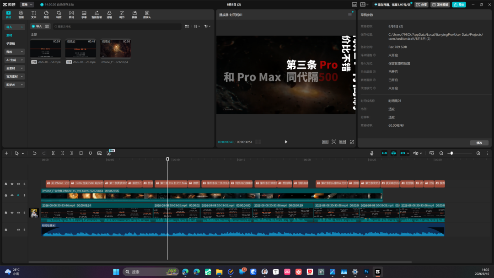Open the 字幕 (captions) tab
The height and width of the screenshot is (278, 494).
pyautogui.click(x=84, y=15)
